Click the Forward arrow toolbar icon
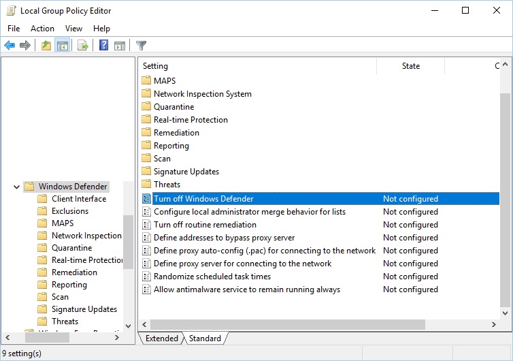 [25, 45]
